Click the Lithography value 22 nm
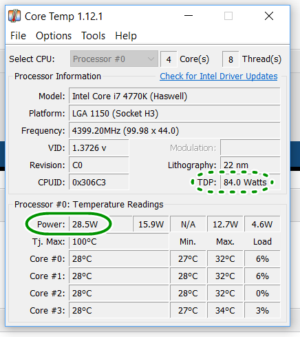Image resolution: width=300 pixels, height=337 pixels. click(x=250, y=165)
